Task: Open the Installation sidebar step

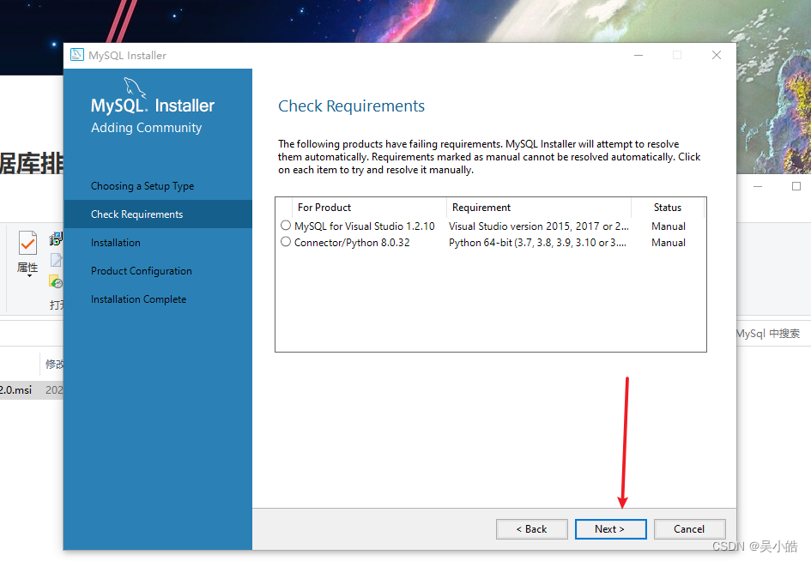Action: pyautogui.click(x=116, y=243)
